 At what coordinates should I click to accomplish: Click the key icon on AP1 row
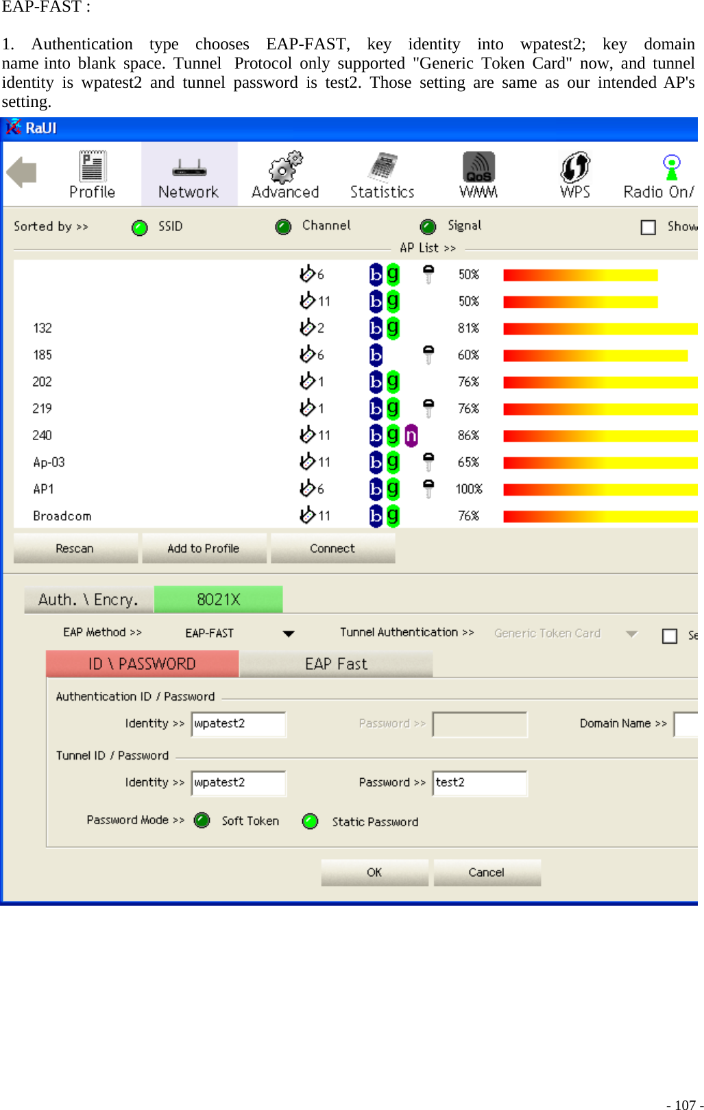click(428, 488)
